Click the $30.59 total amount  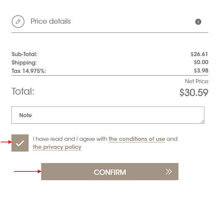click(194, 93)
